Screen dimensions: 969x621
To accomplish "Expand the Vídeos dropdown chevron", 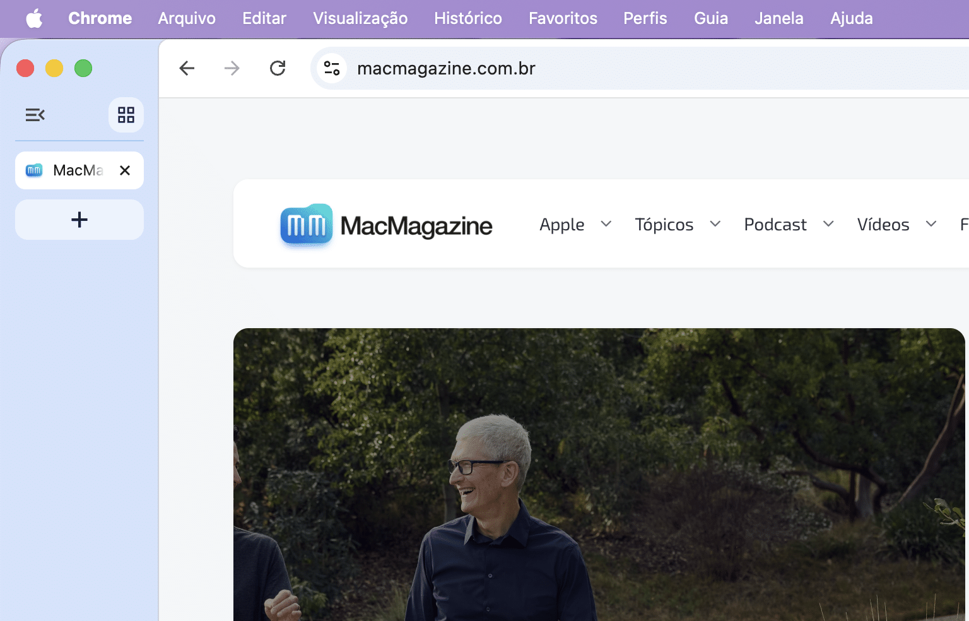I will 931,224.
